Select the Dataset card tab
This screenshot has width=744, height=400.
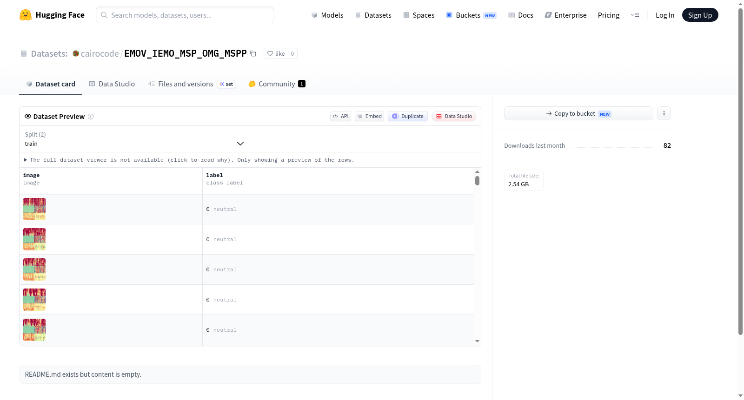pos(50,84)
